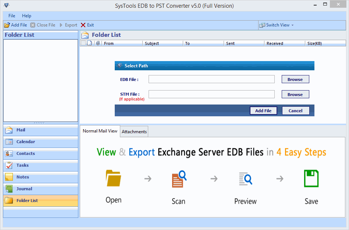
Task: Browse for the EDB File
Action: tap(295, 79)
